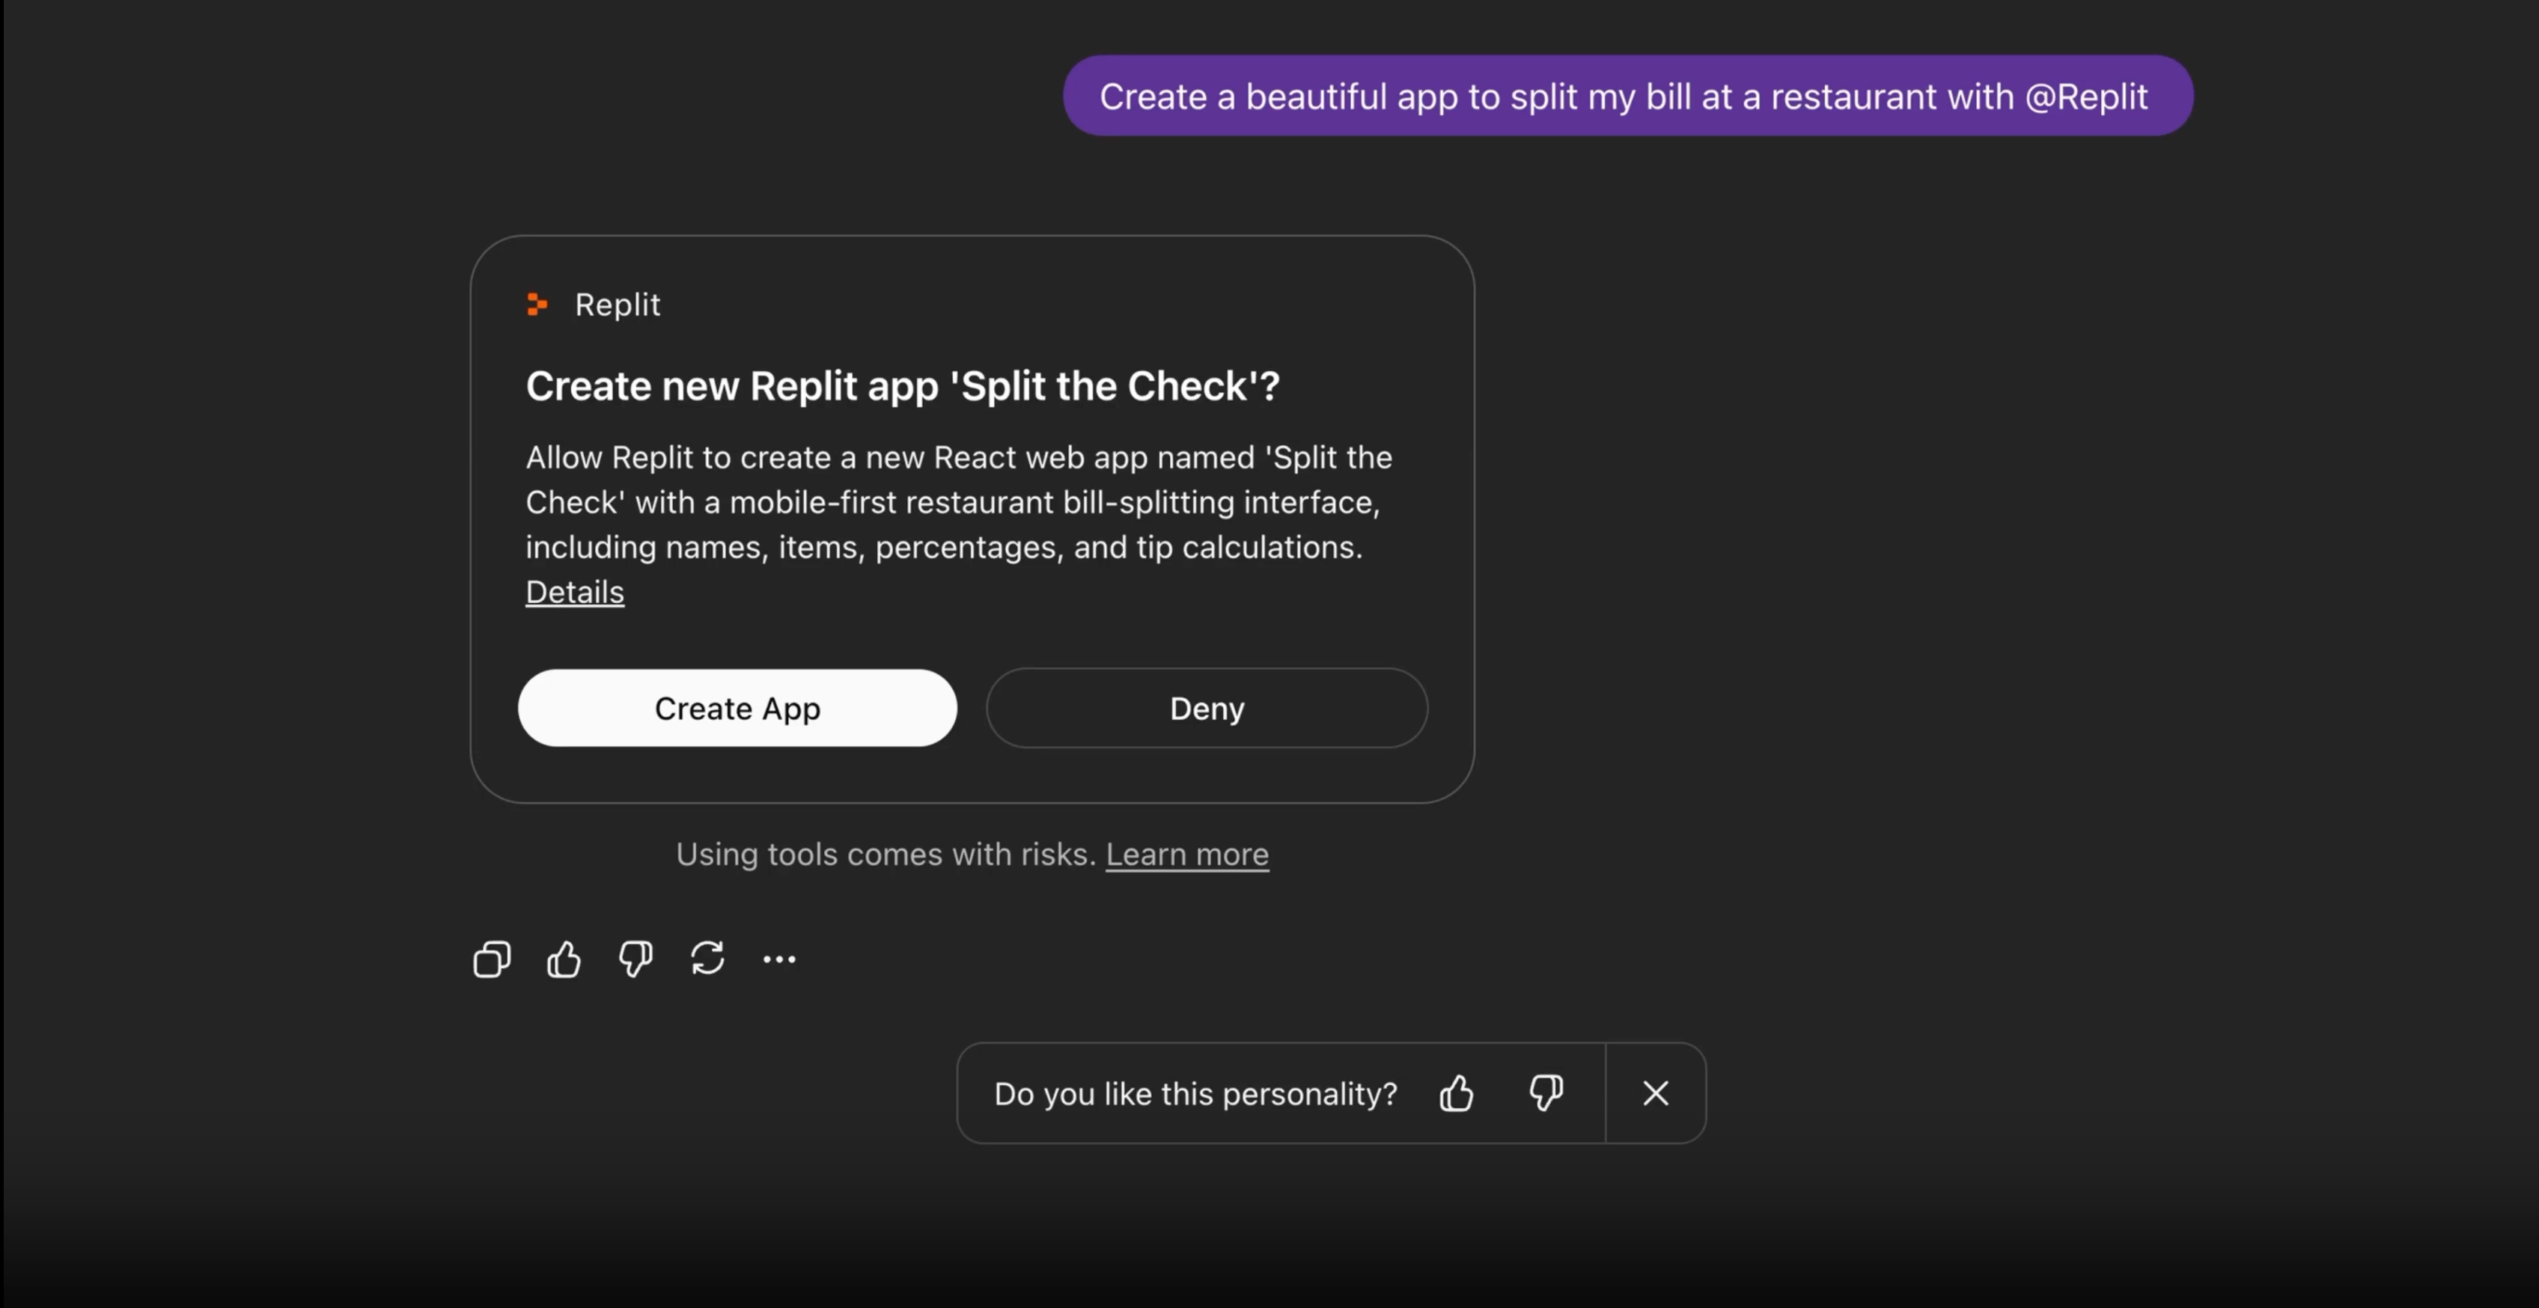This screenshot has height=1308, width=2539.
Task: Dismiss the personality feedback prompt
Action: point(1656,1093)
